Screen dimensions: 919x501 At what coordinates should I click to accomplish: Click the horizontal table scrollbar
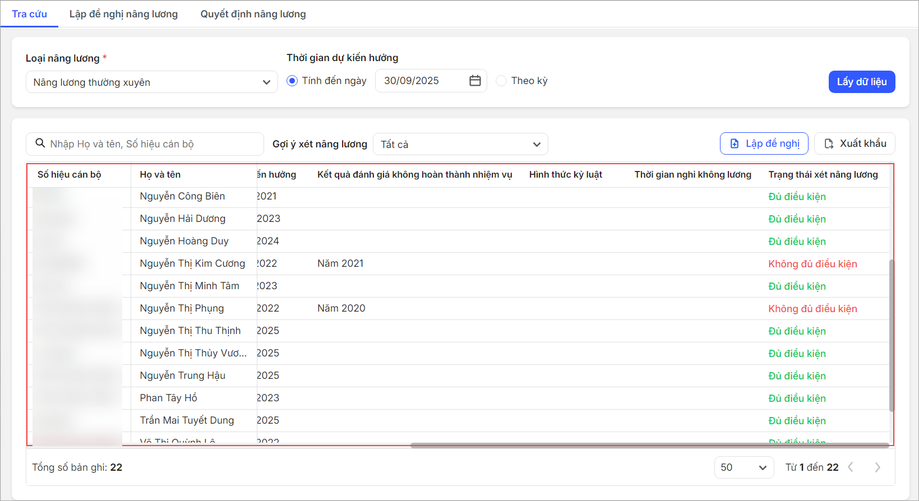click(649, 446)
